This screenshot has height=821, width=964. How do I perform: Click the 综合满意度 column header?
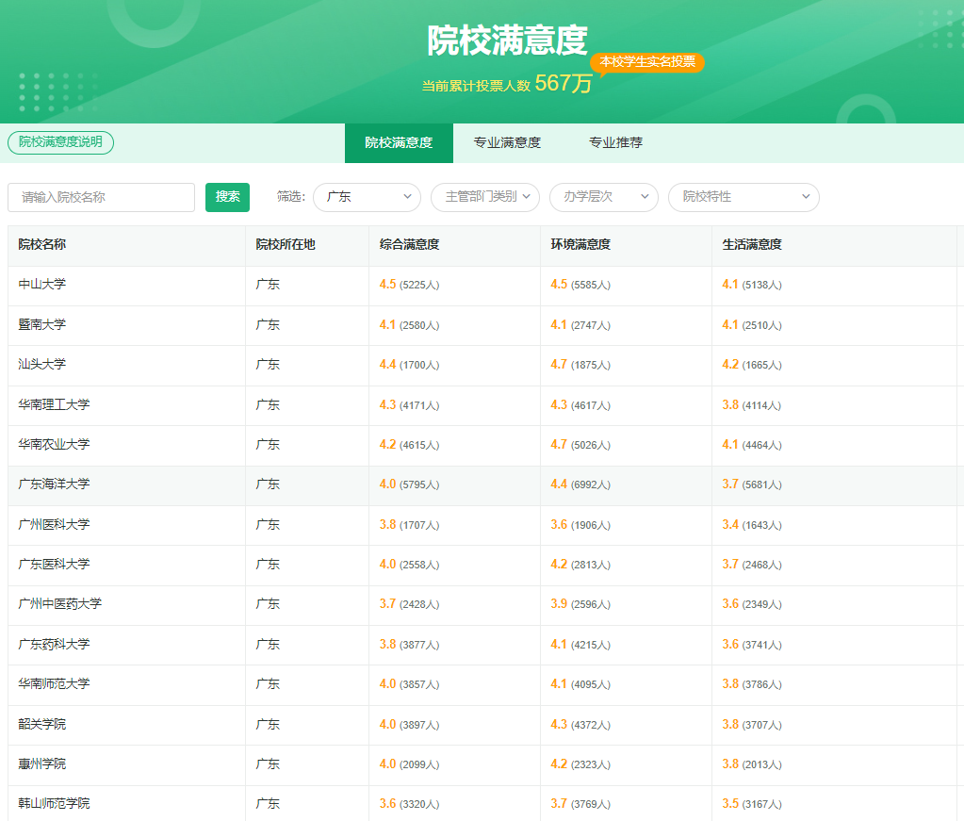pyautogui.click(x=409, y=245)
